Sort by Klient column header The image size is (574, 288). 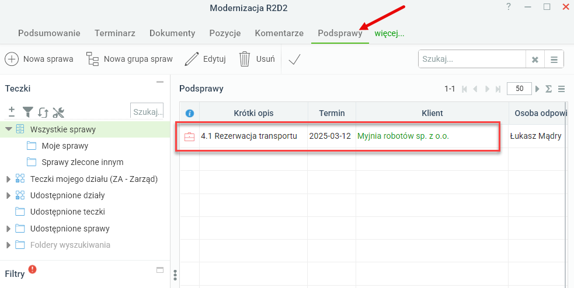point(432,113)
